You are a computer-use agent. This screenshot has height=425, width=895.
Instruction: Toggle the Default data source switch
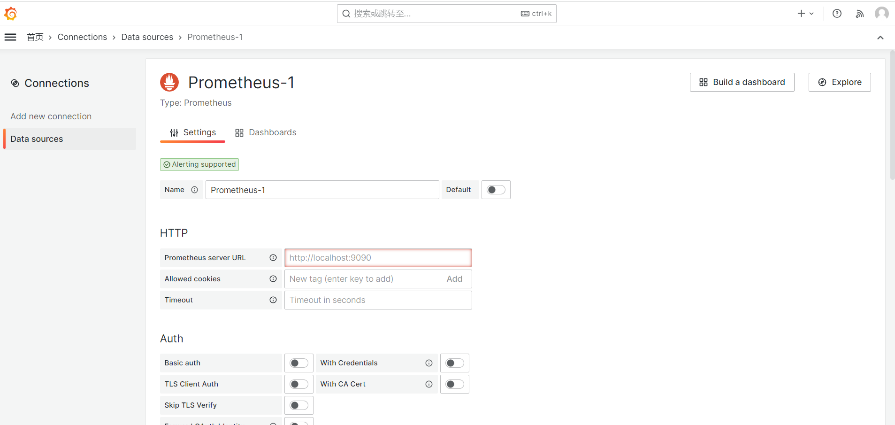point(496,190)
